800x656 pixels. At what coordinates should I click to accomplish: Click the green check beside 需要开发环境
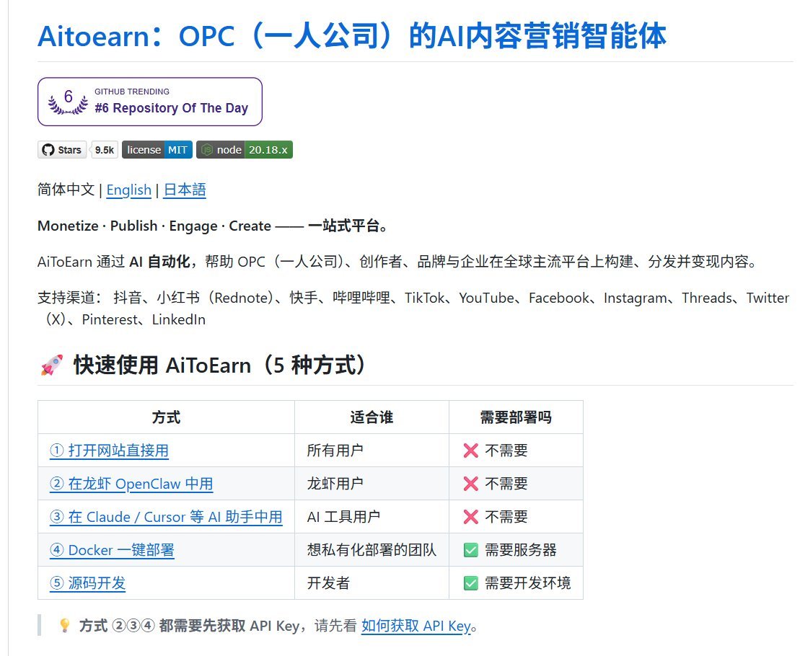pyautogui.click(x=471, y=583)
